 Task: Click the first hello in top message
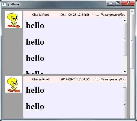point(35,25)
